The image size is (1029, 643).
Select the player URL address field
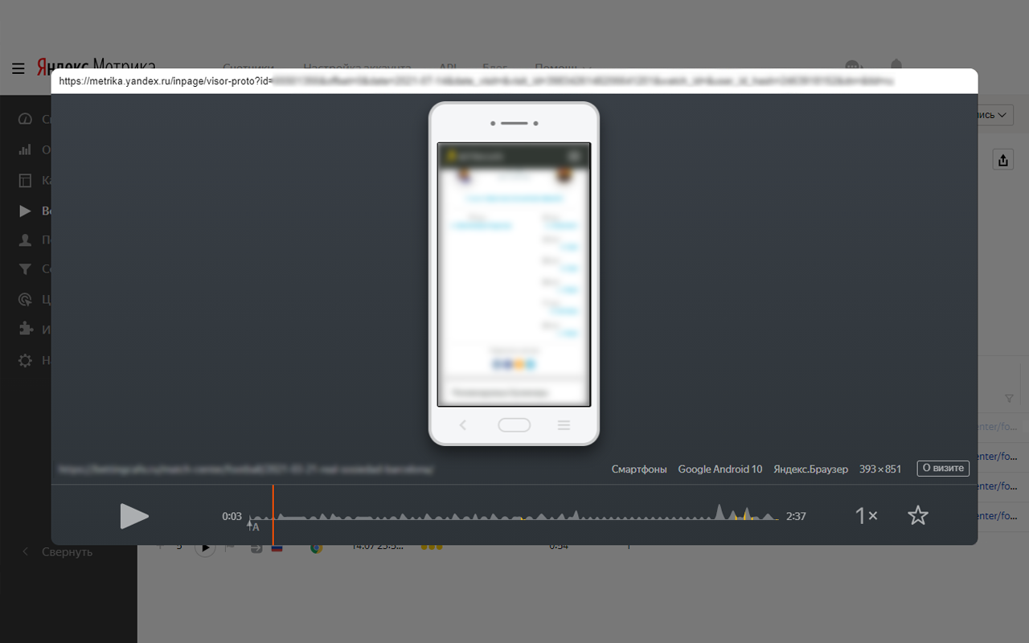point(514,81)
